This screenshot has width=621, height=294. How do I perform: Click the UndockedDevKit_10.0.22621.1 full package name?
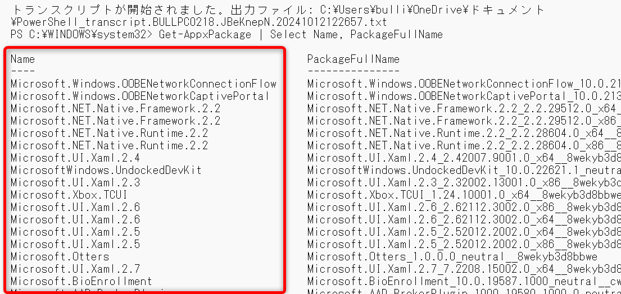(x=464, y=170)
